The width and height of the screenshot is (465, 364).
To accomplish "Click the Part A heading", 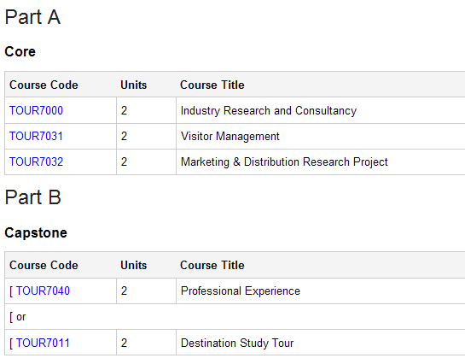I will click(32, 17).
